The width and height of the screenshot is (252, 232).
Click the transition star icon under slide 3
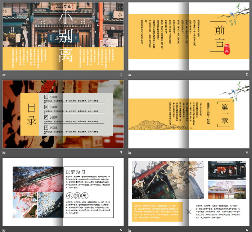click(4, 153)
